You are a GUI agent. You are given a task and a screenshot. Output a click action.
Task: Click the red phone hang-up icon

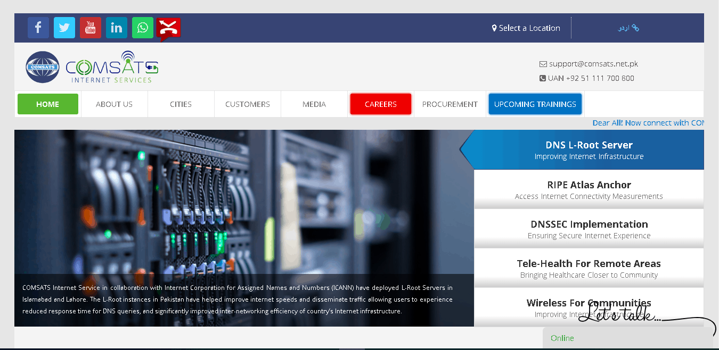pyautogui.click(x=169, y=29)
